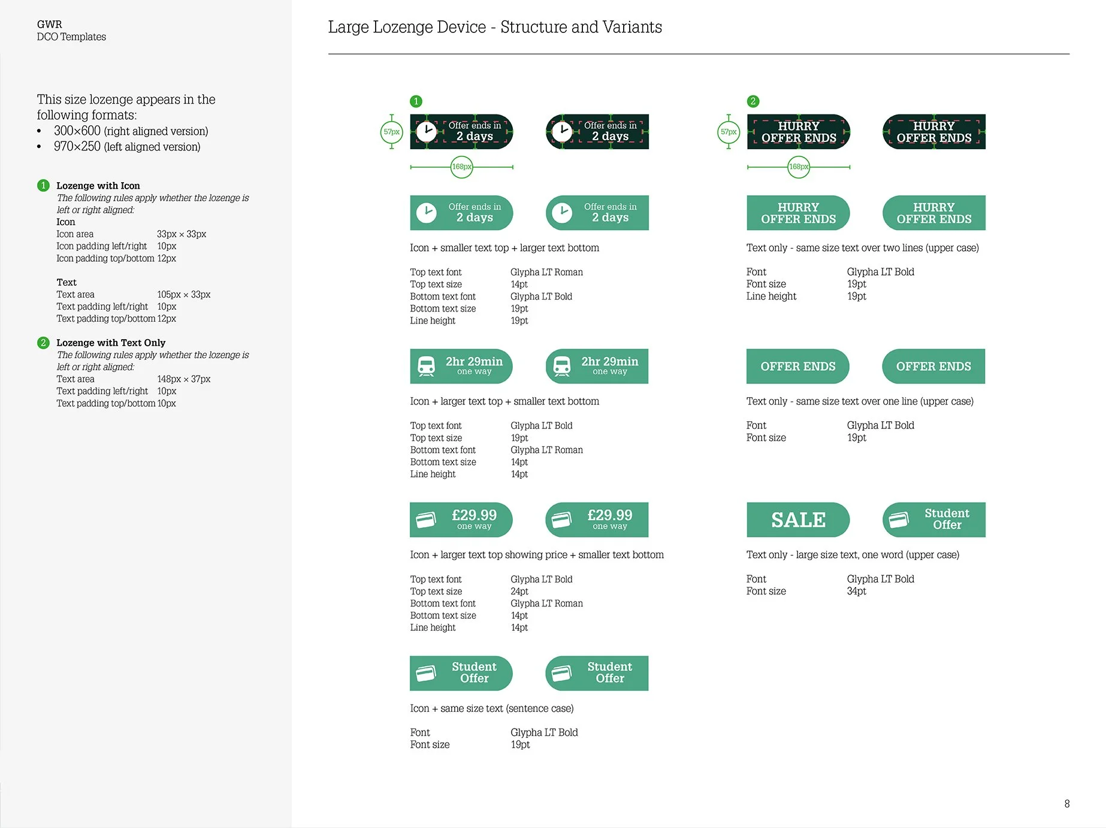Click the 'GWR' header text
This screenshot has width=1106, height=828.
49,25
